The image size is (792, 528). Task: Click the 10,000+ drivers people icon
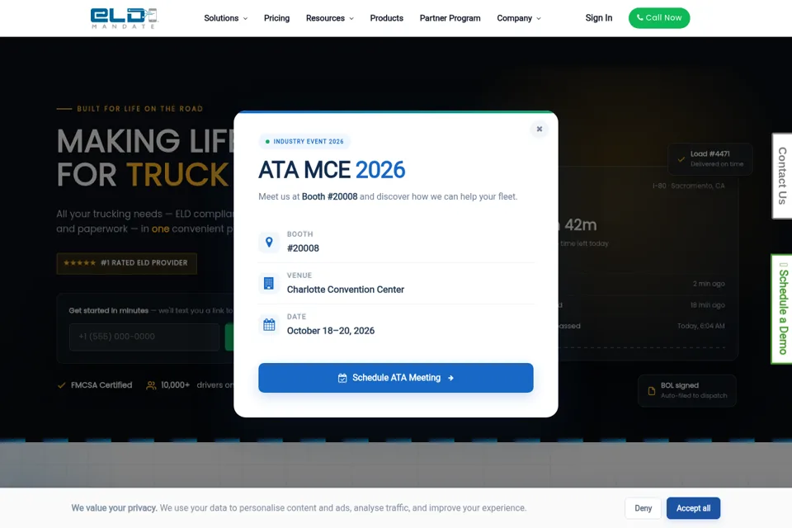[151, 385]
